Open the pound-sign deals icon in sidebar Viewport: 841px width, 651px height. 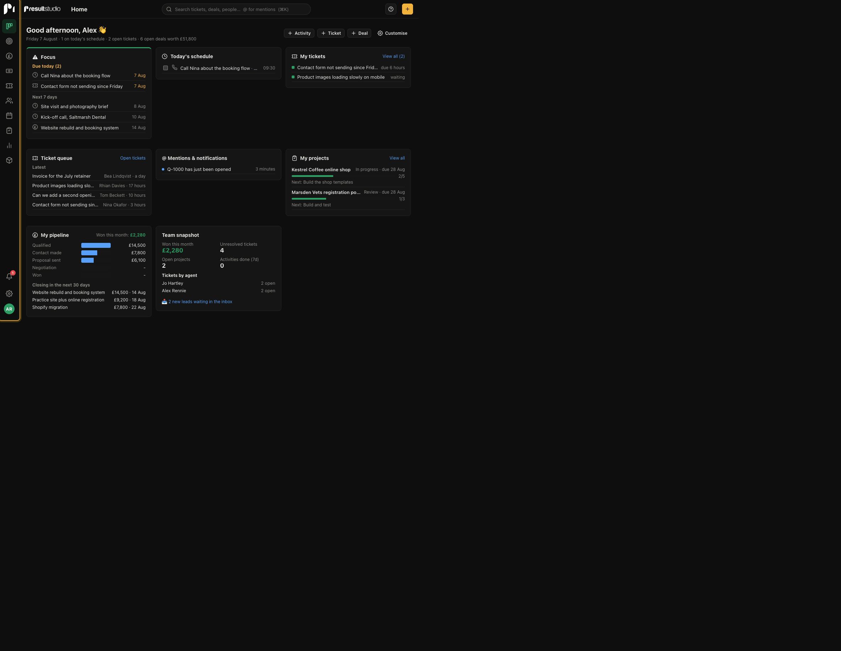pos(9,56)
